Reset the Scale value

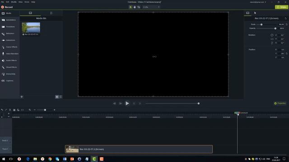[287, 24]
